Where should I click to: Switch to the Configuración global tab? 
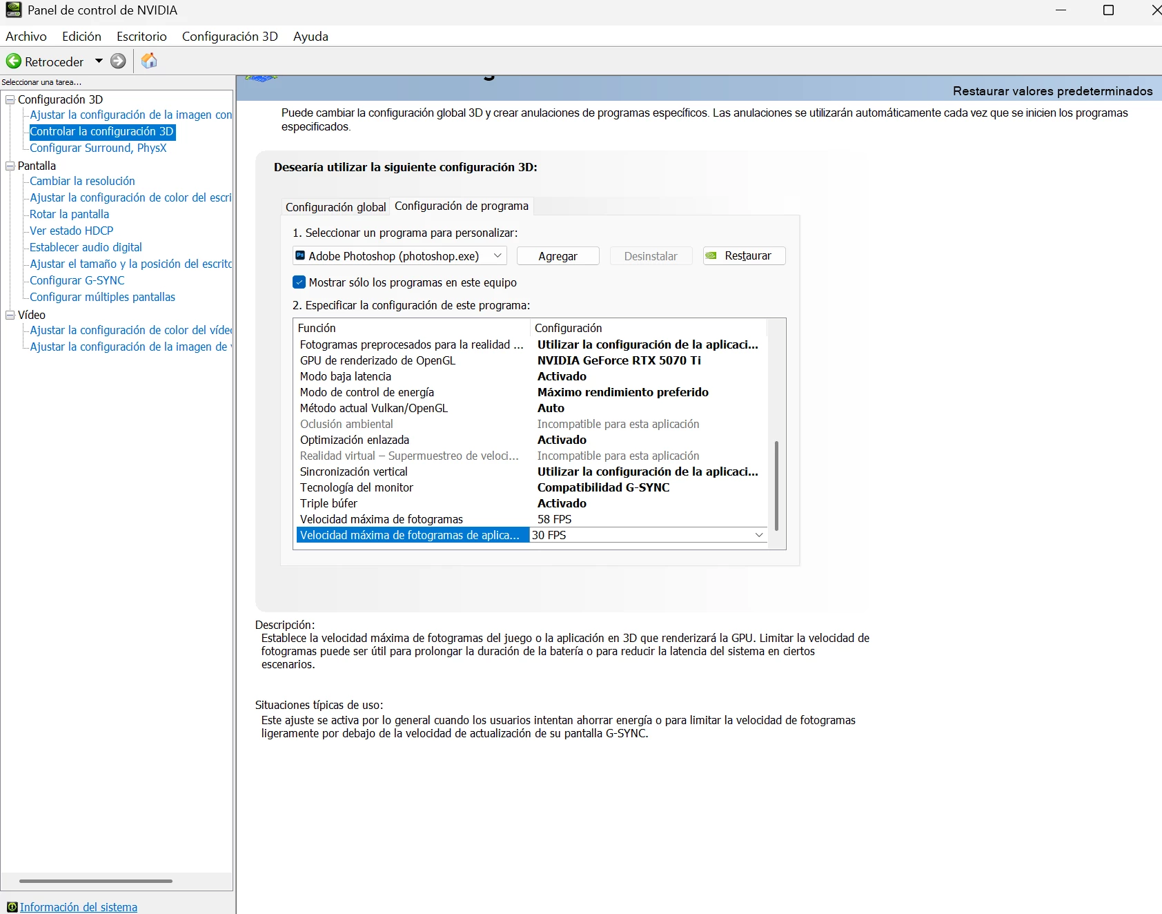tap(335, 207)
